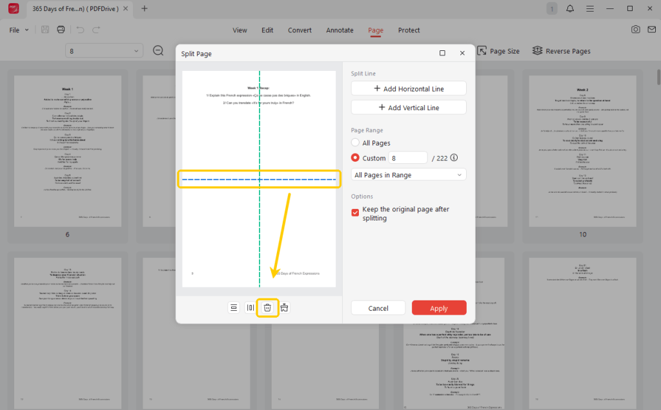Open the screenshot camera tool
Screen dimensions: 661x410
point(635,30)
